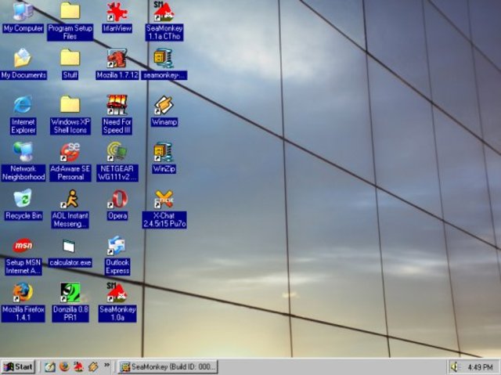The height and width of the screenshot is (375, 501).
Task: Launch Winamp from Quick Launch bar
Action: point(93,366)
